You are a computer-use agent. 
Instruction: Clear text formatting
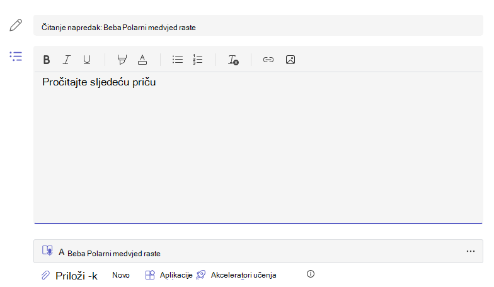(233, 60)
